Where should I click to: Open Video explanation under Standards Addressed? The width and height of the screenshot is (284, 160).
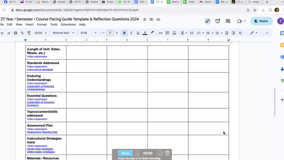point(37,67)
